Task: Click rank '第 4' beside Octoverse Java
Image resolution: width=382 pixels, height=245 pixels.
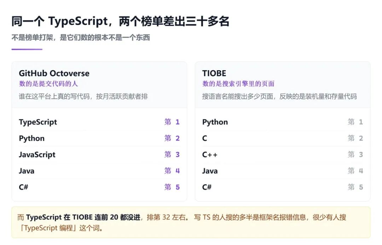Action: 172,171
